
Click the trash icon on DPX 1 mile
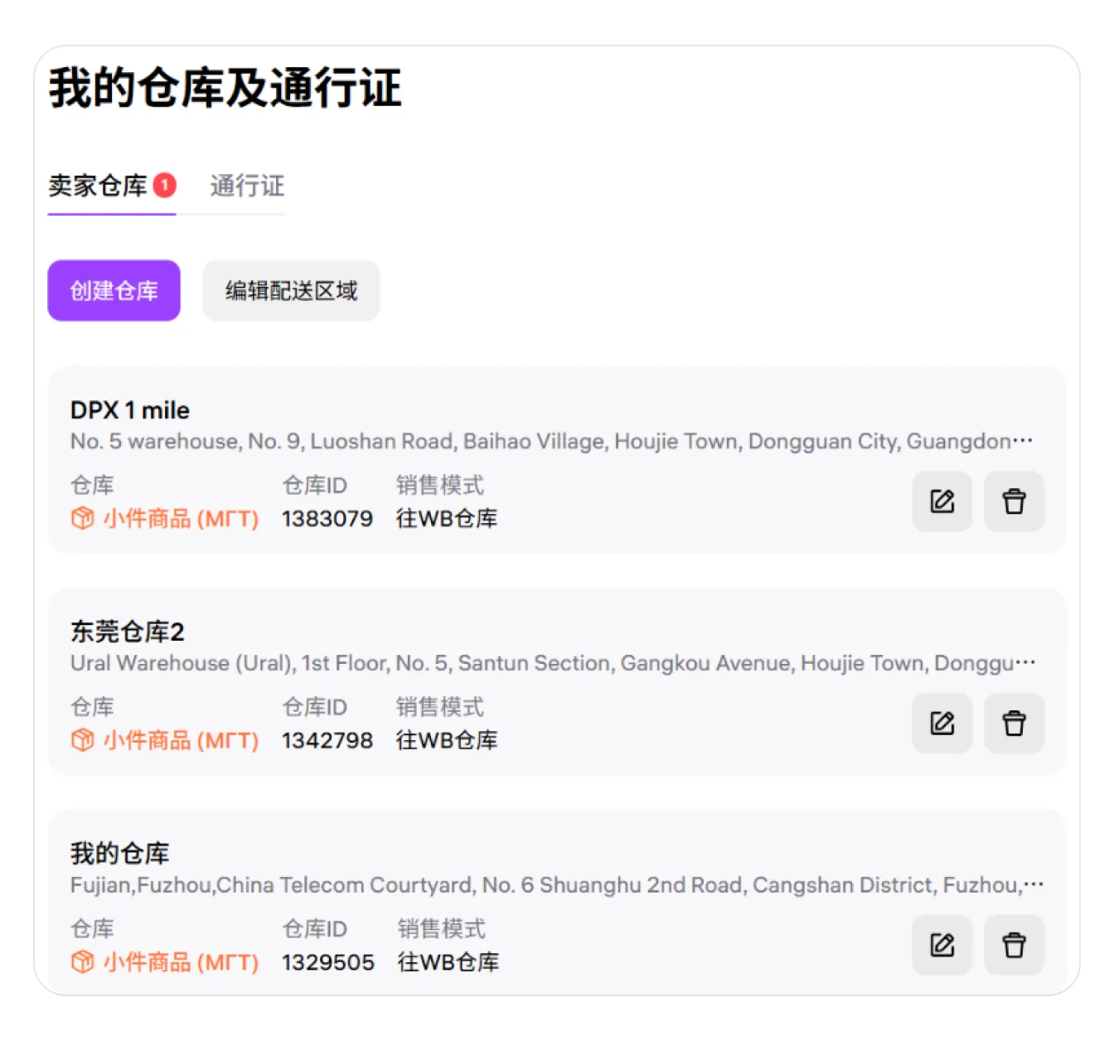pyautogui.click(x=1014, y=501)
